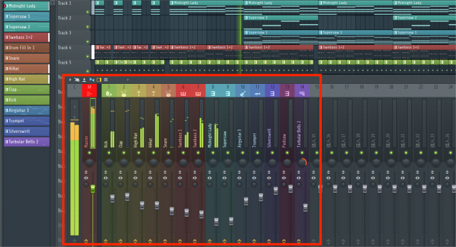Select the Swebass 2 icon on insert 7
This screenshot has width=456, height=247.
click(198, 94)
